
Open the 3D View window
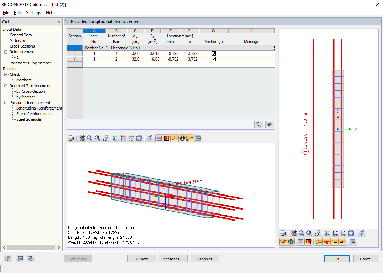(141, 259)
